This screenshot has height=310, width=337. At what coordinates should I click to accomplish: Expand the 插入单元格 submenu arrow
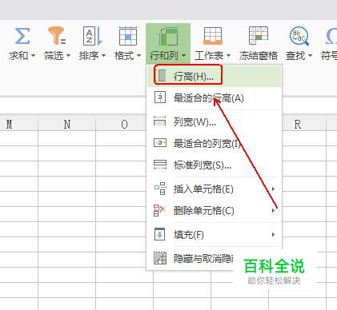pyautogui.click(x=273, y=189)
